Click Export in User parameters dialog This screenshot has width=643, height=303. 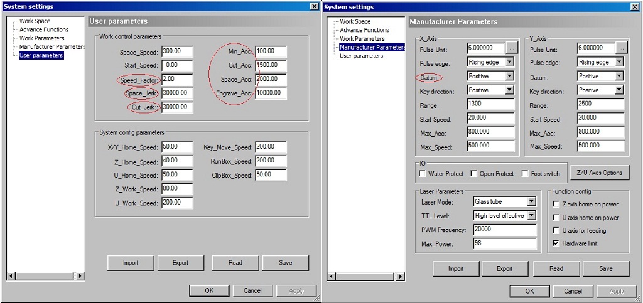[x=180, y=263]
